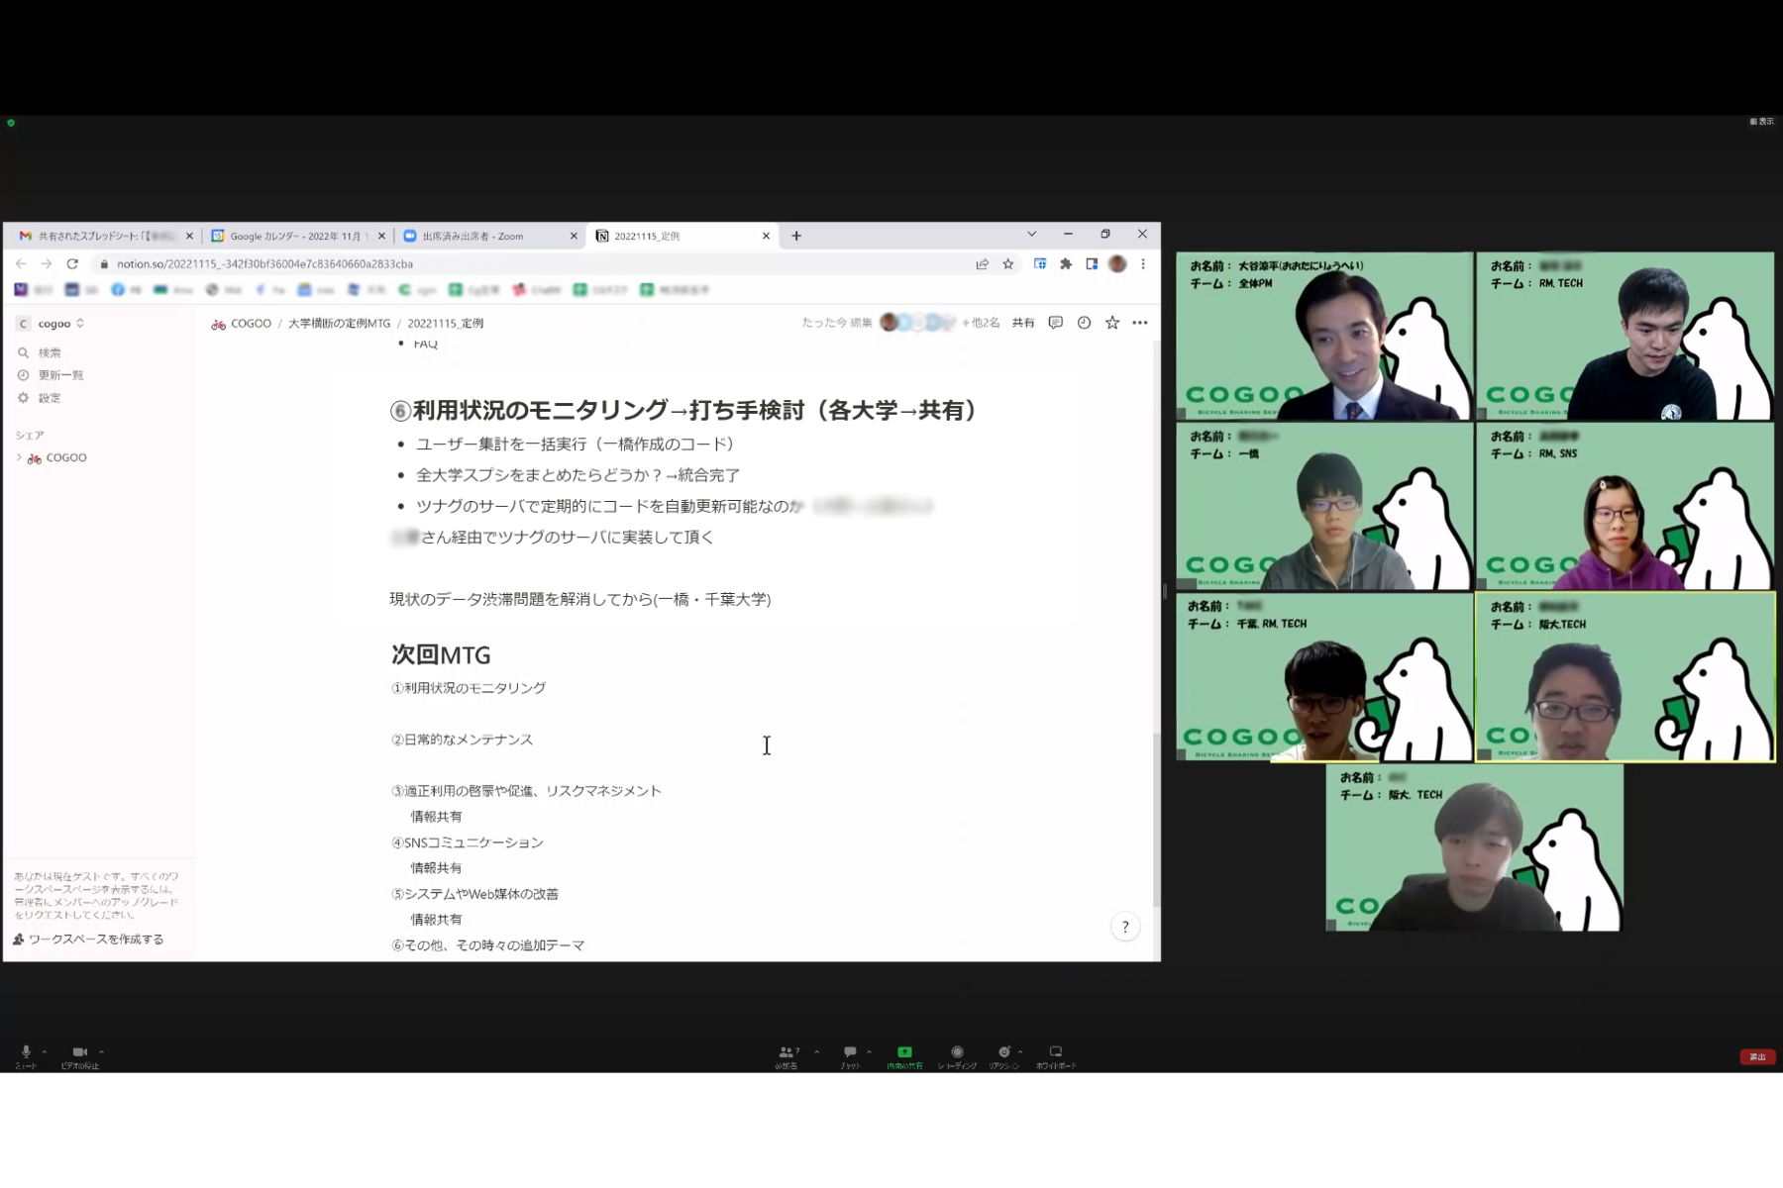
Task: Expand COGOO page in sidebar
Action: (19, 457)
